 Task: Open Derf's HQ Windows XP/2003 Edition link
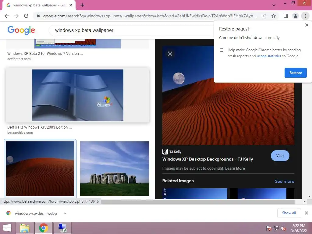coord(39,127)
